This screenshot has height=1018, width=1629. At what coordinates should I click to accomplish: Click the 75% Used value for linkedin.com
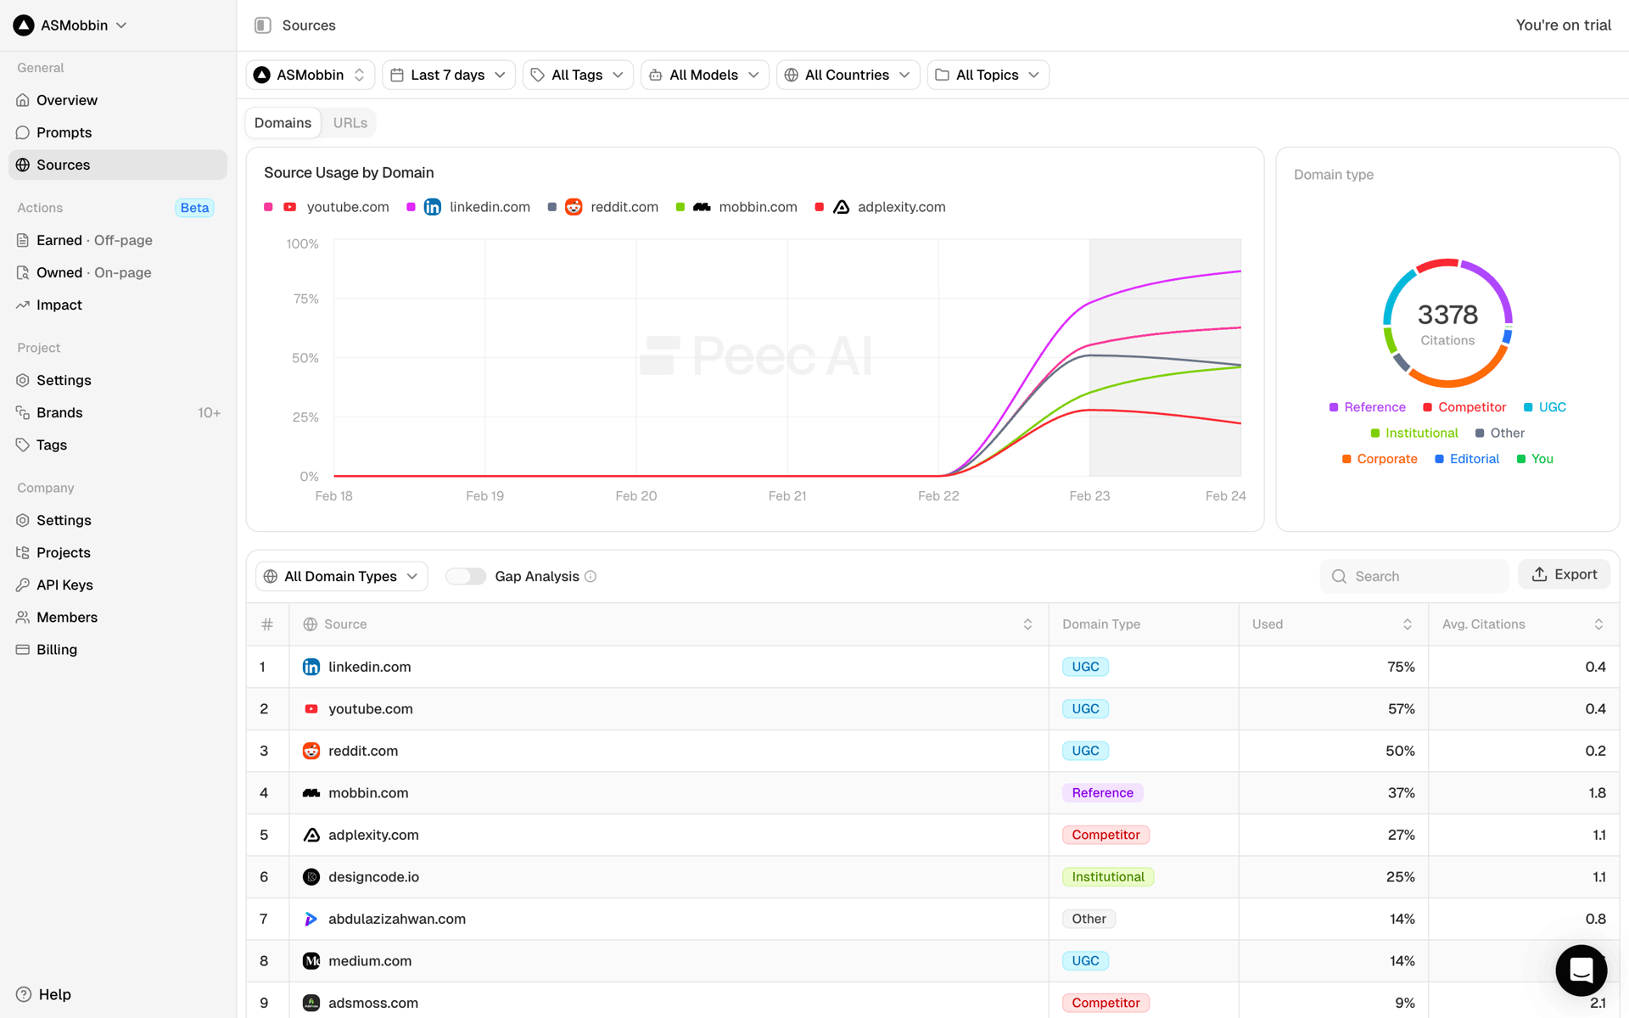[x=1401, y=667]
